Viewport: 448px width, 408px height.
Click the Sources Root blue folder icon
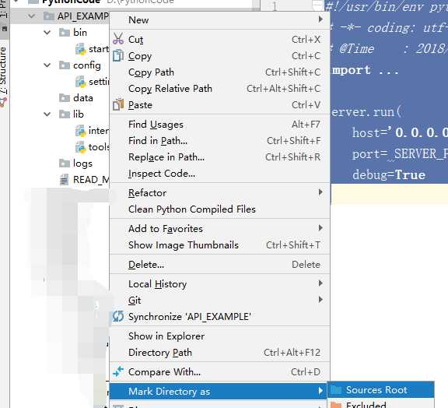(x=336, y=389)
